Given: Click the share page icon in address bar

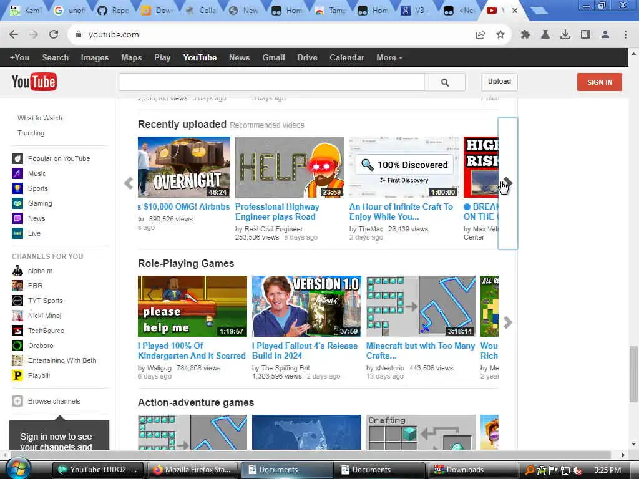Looking at the screenshot, I should point(480,35).
